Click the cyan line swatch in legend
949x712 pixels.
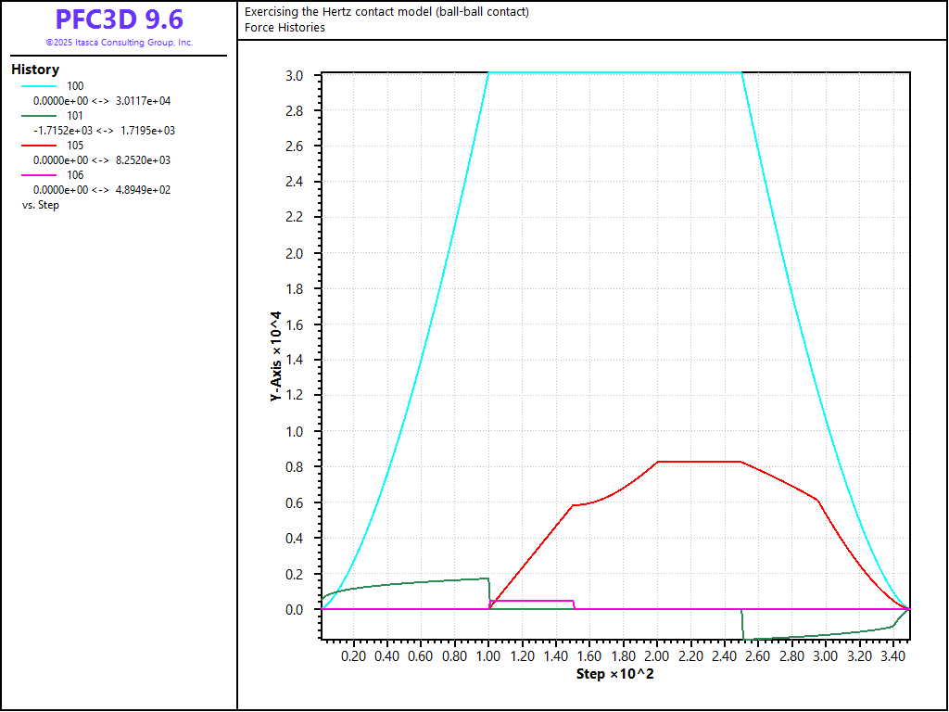coord(40,86)
